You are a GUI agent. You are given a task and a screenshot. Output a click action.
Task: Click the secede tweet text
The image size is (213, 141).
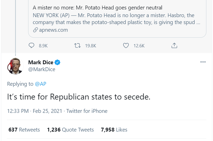[x=78, y=97]
